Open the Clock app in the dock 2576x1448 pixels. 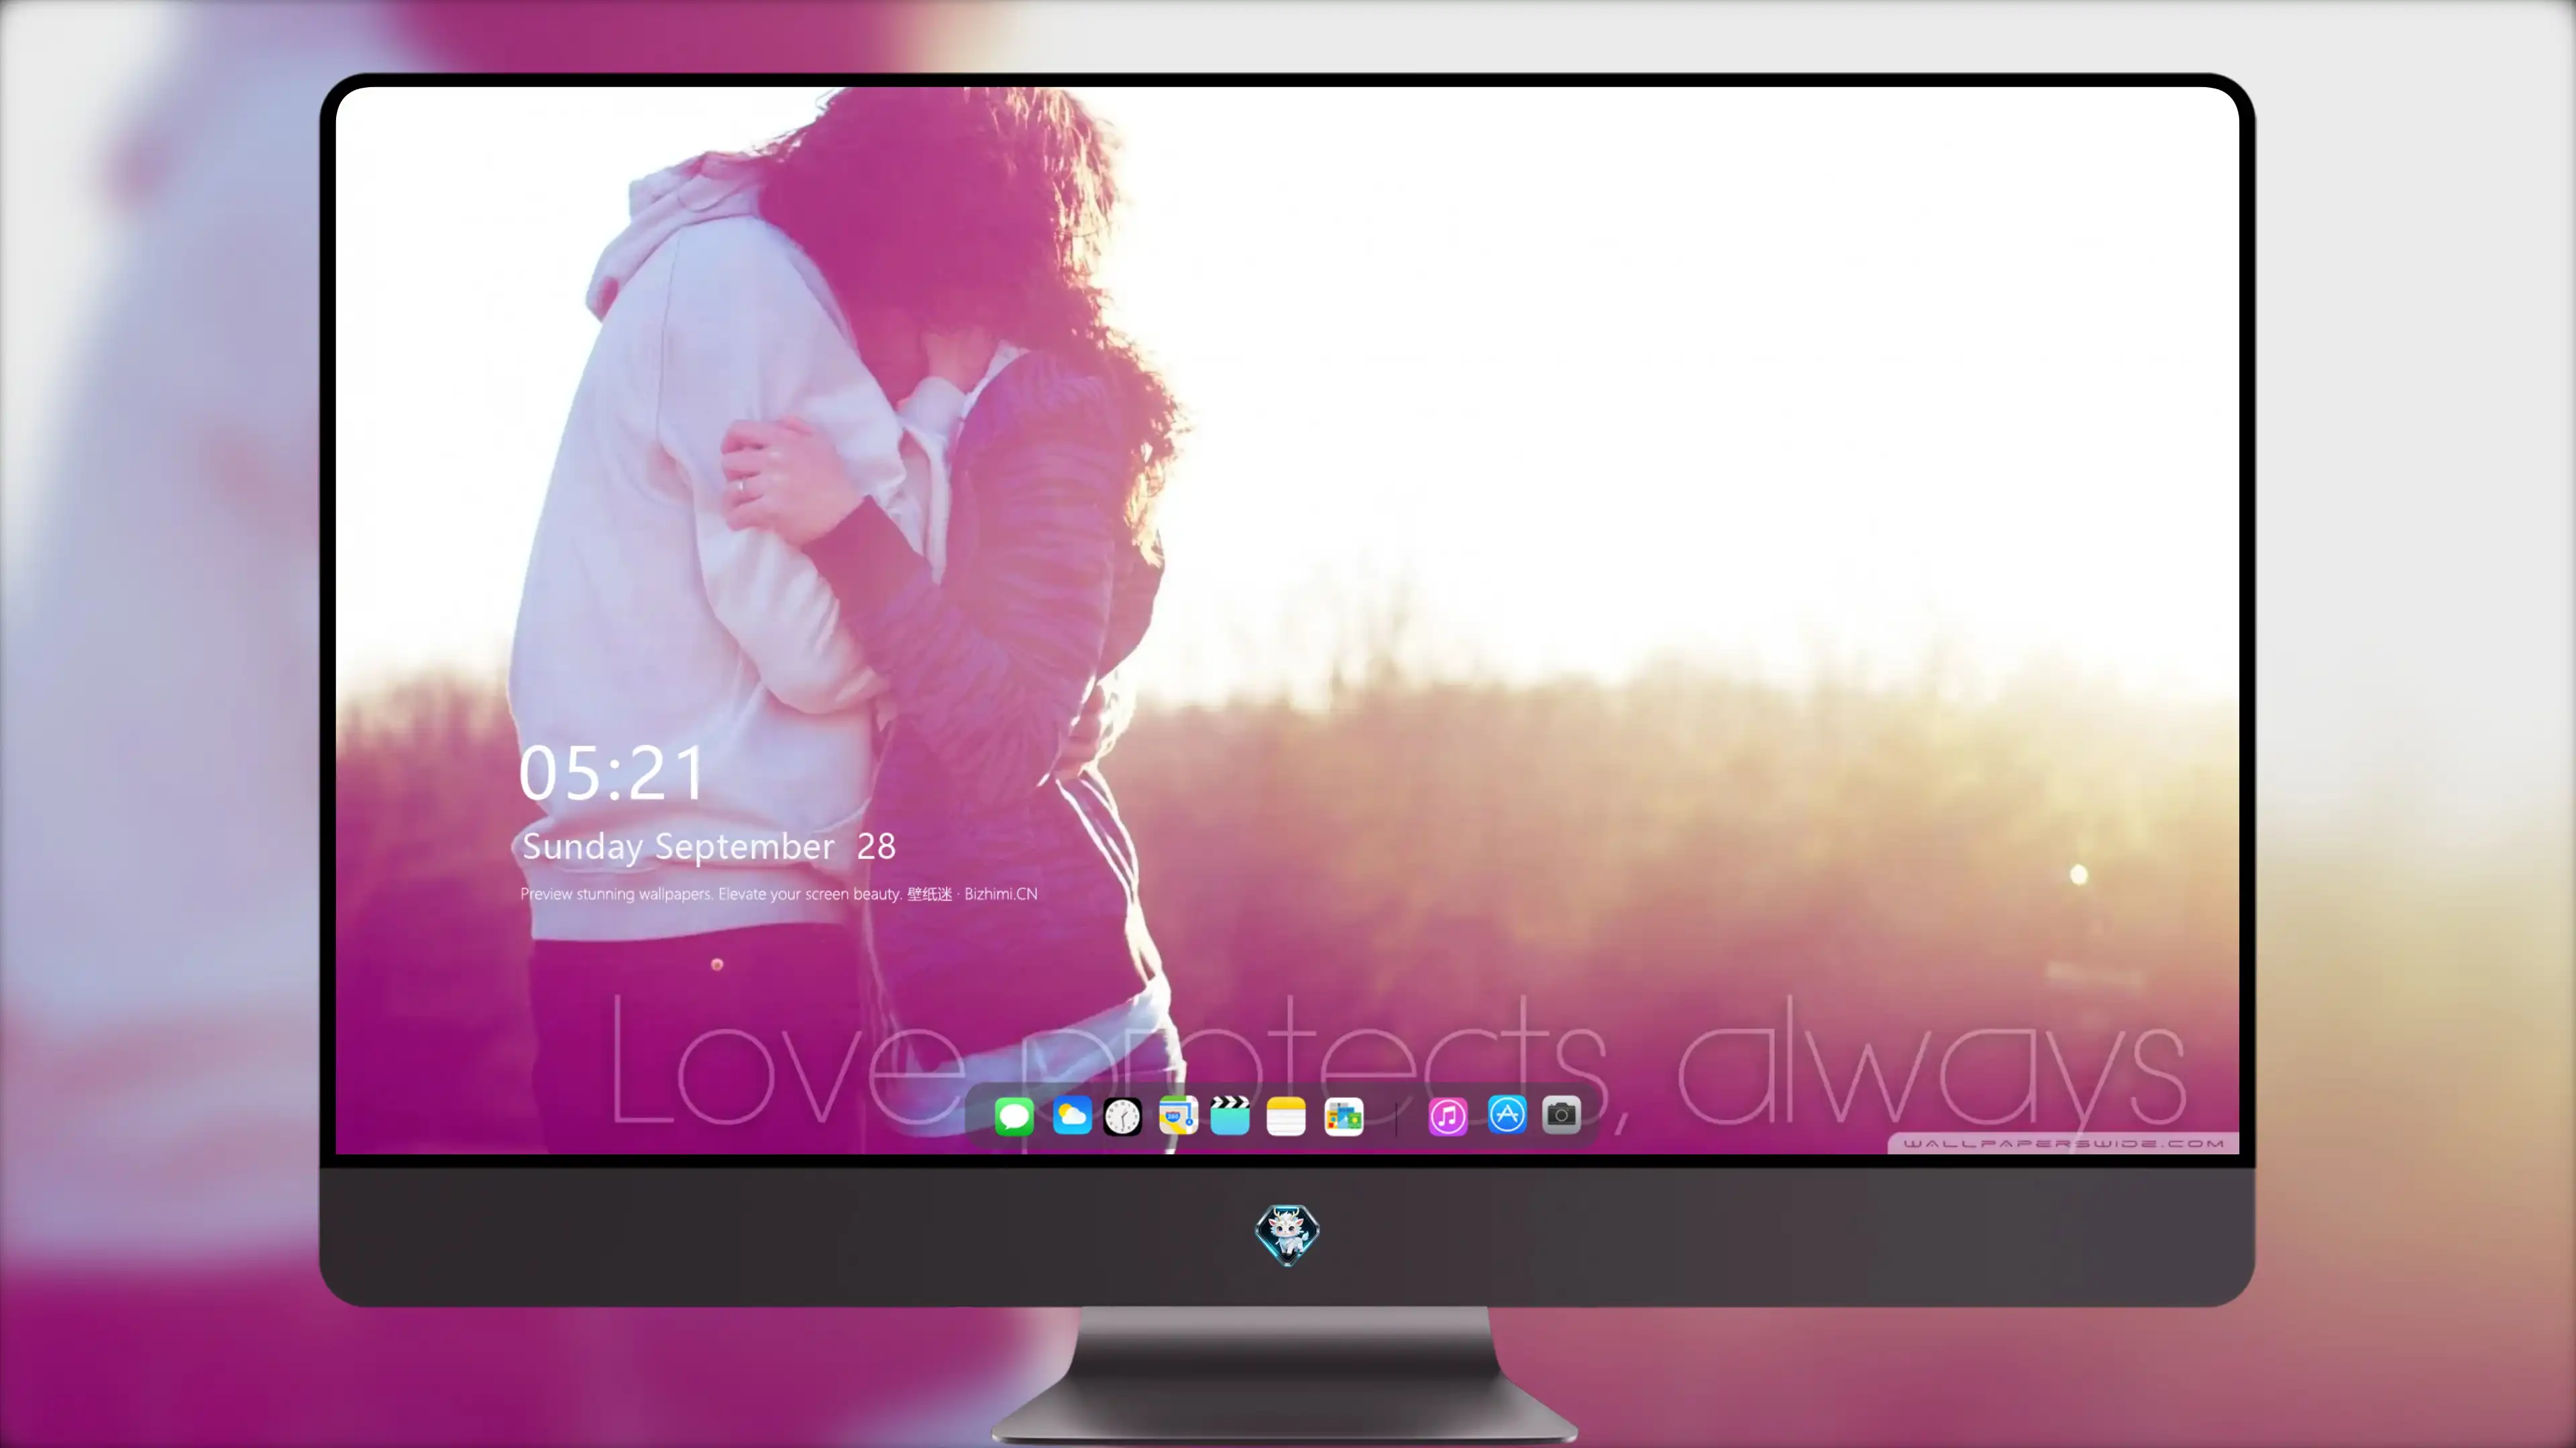coord(1122,1116)
